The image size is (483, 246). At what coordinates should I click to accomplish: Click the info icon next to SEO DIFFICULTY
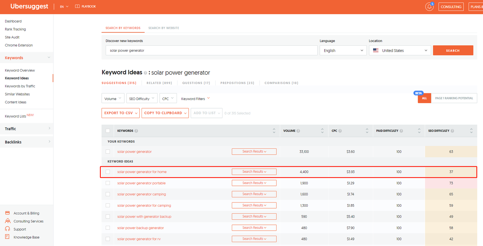(452, 131)
